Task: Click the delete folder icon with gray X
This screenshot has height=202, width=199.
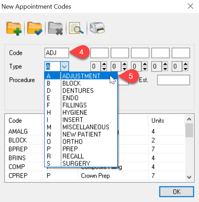Action: [56, 28]
